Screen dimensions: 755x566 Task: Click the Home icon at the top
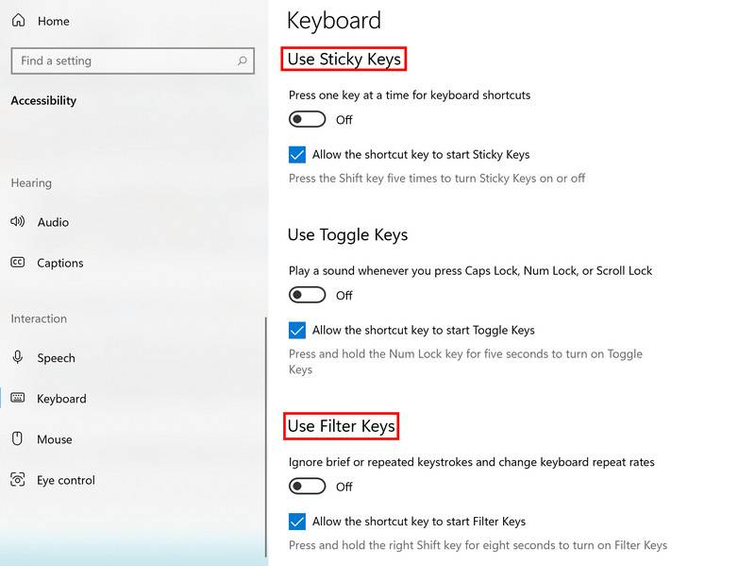click(x=16, y=21)
